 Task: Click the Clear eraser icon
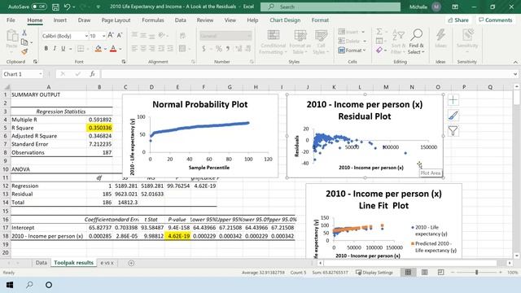(379, 50)
